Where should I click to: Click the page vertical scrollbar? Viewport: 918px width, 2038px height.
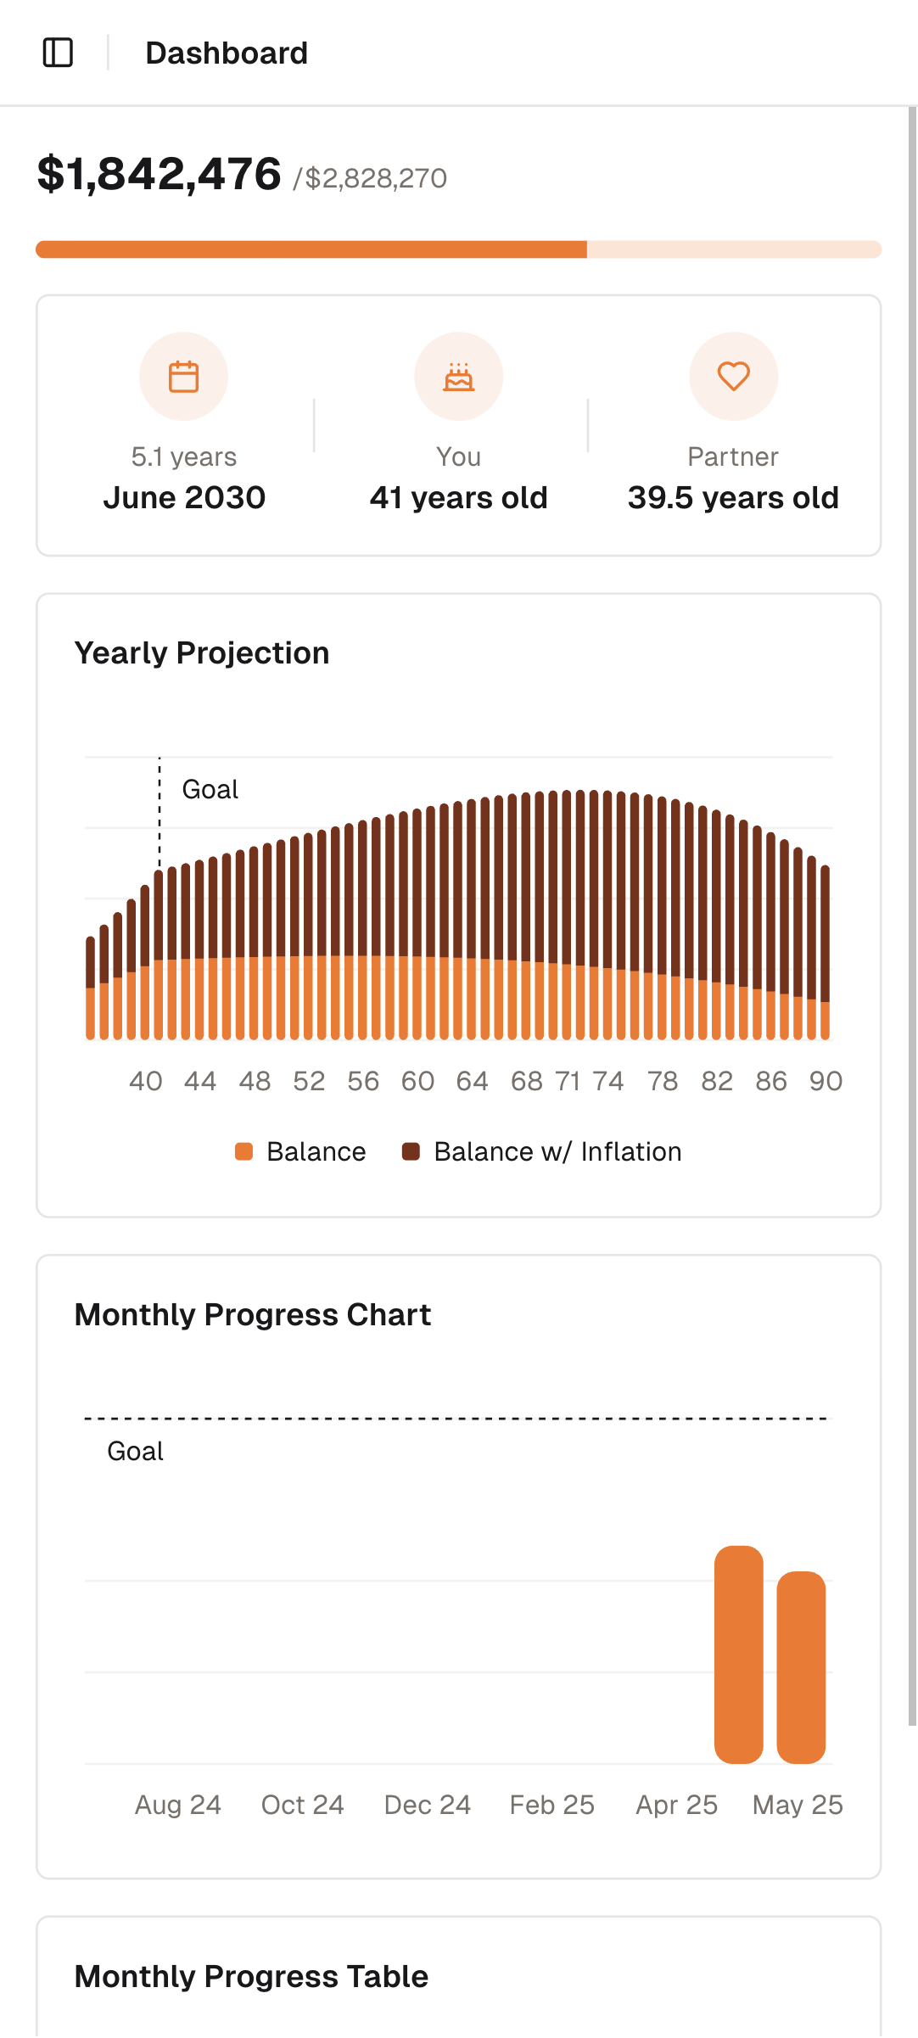point(912,848)
